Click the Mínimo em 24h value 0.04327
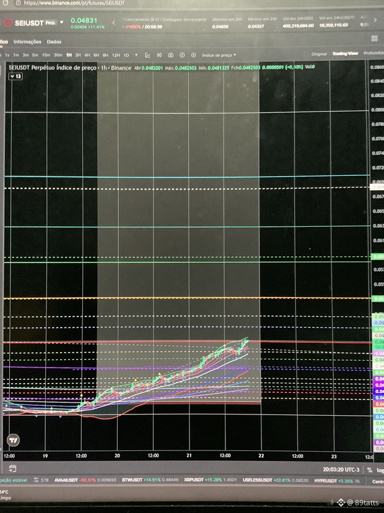Screen dimensions: 384x513 pyautogui.click(x=256, y=26)
